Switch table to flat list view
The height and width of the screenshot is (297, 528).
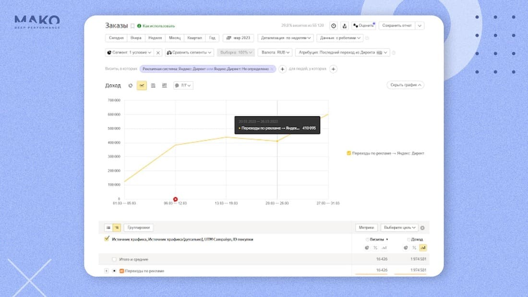(x=108, y=227)
